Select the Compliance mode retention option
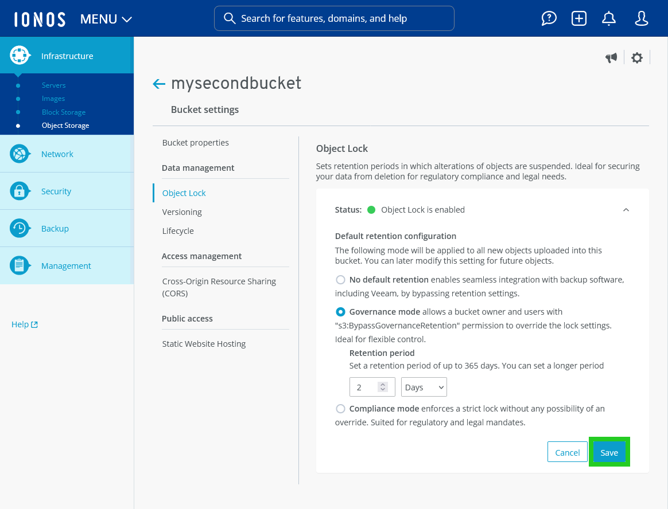Viewport: 668px width, 509px height. pyautogui.click(x=340, y=409)
